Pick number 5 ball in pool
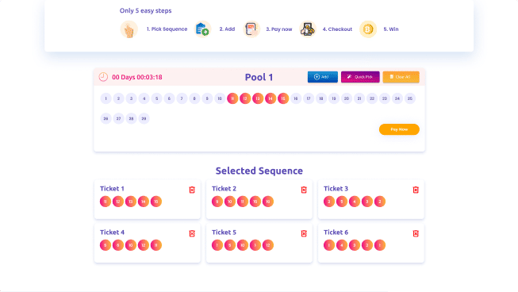This screenshot has height=292, width=518. (x=156, y=98)
